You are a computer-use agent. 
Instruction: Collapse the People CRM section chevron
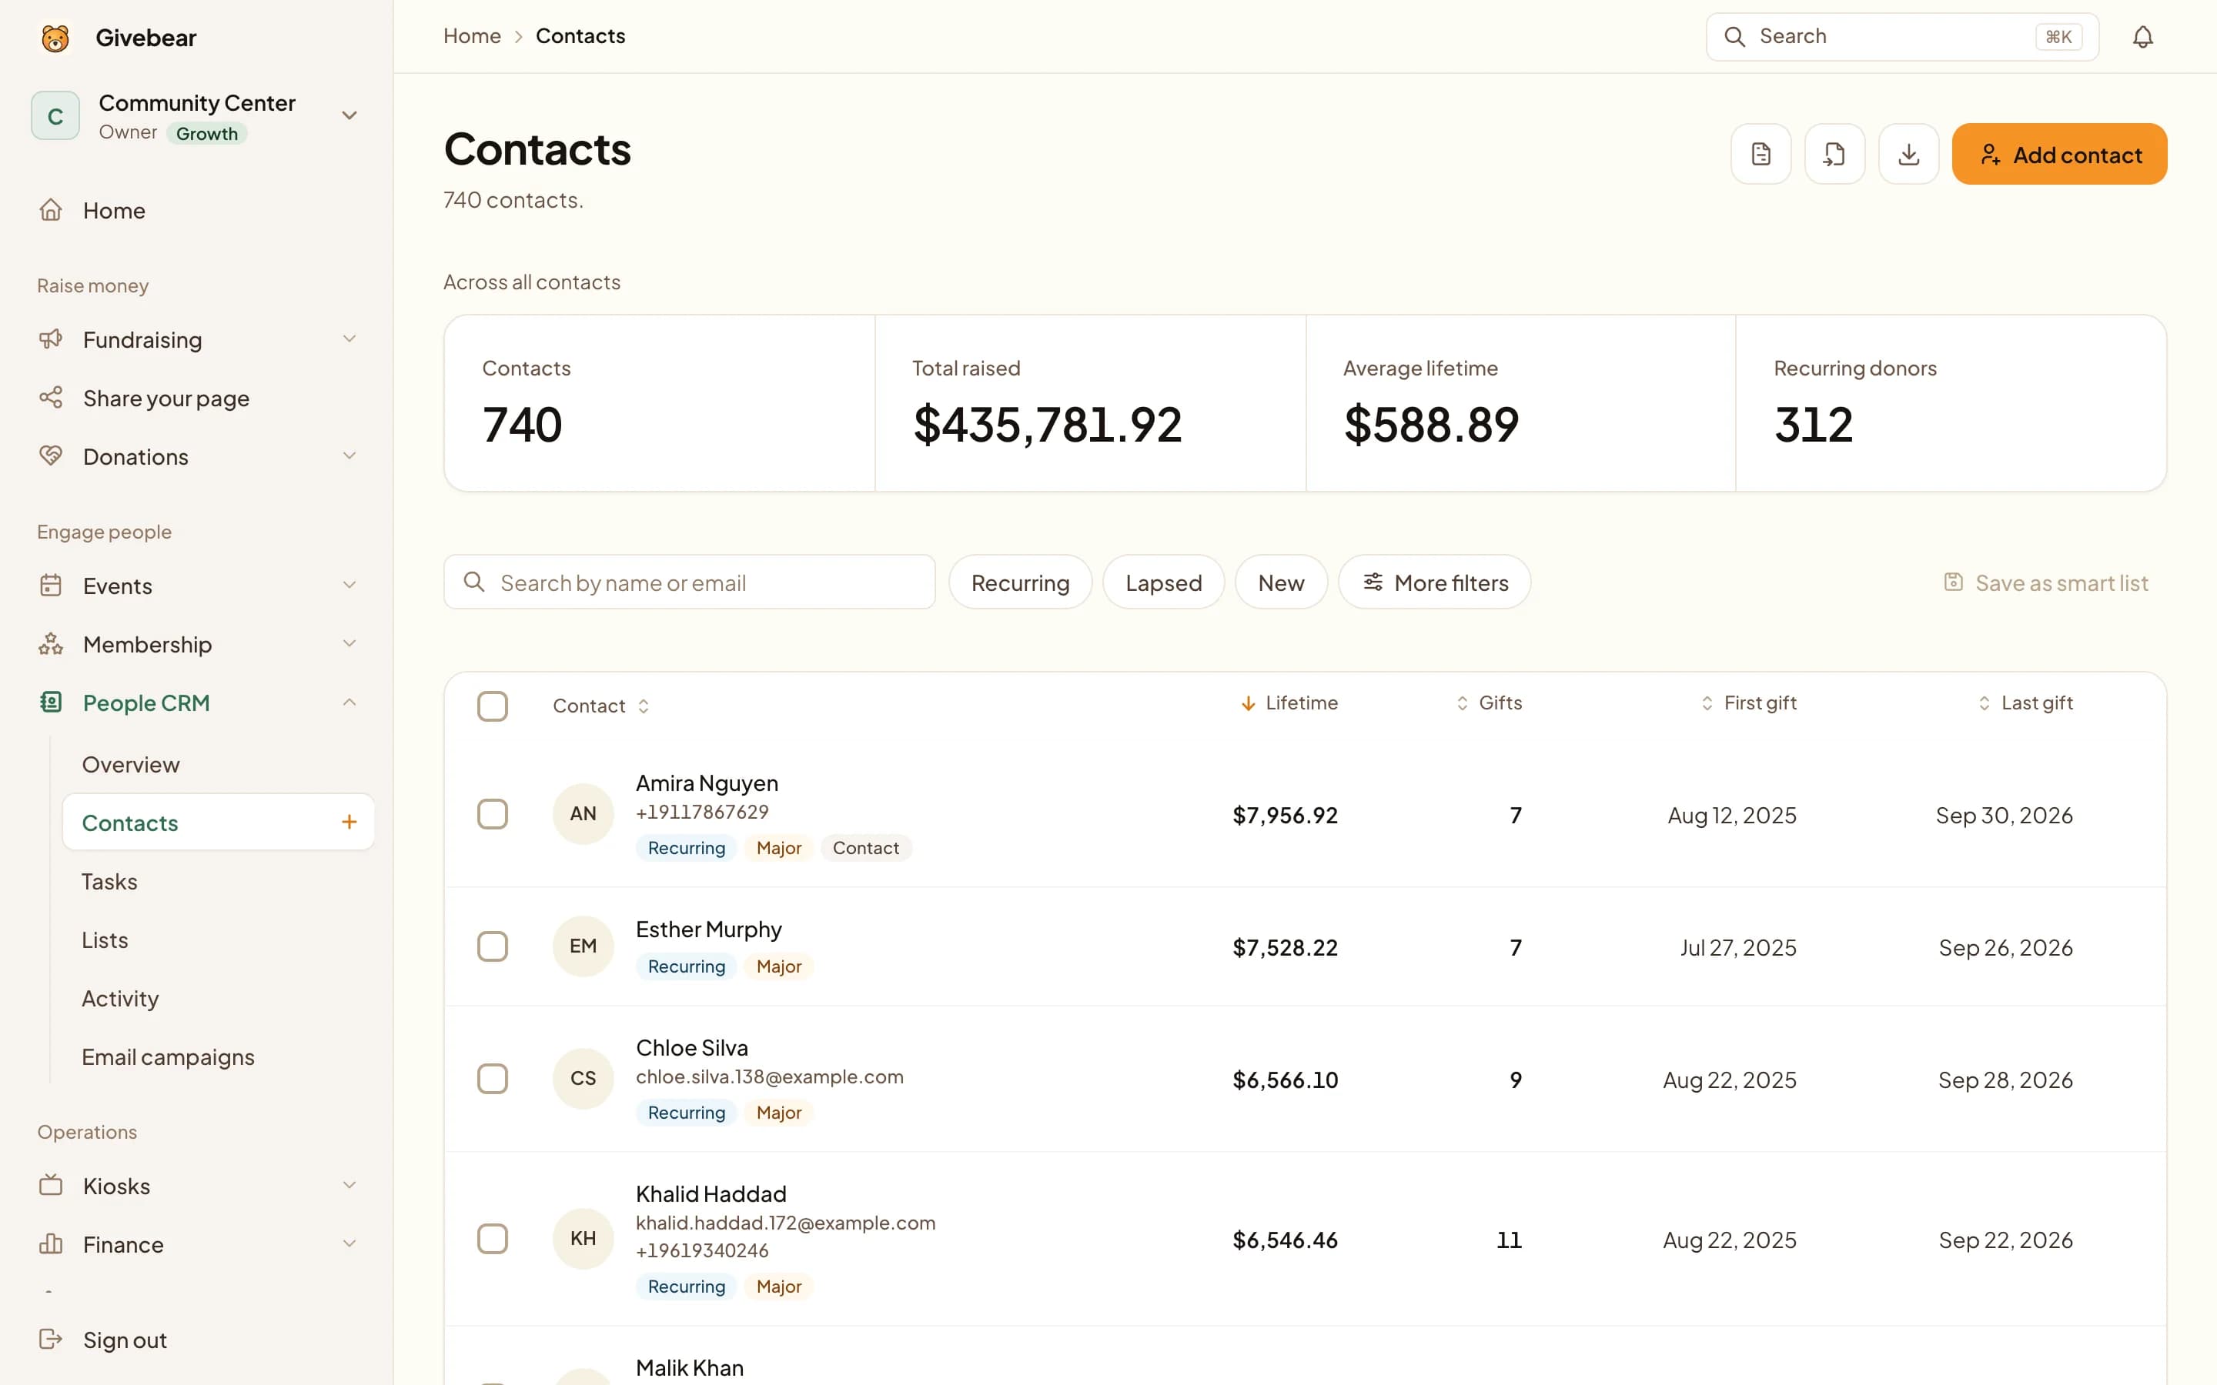coord(349,702)
